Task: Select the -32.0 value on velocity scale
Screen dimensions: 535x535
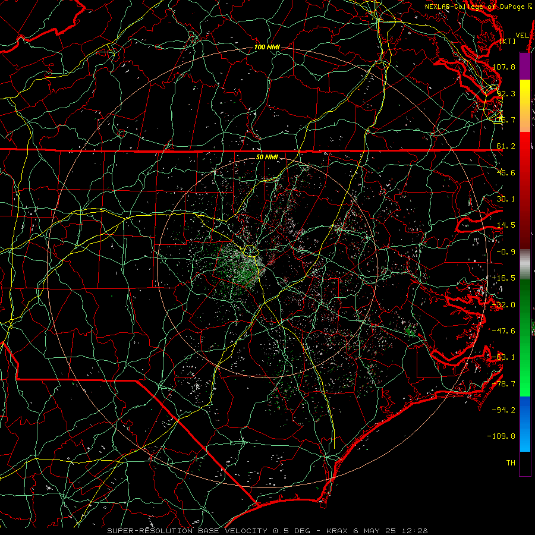Action: [x=503, y=305]
